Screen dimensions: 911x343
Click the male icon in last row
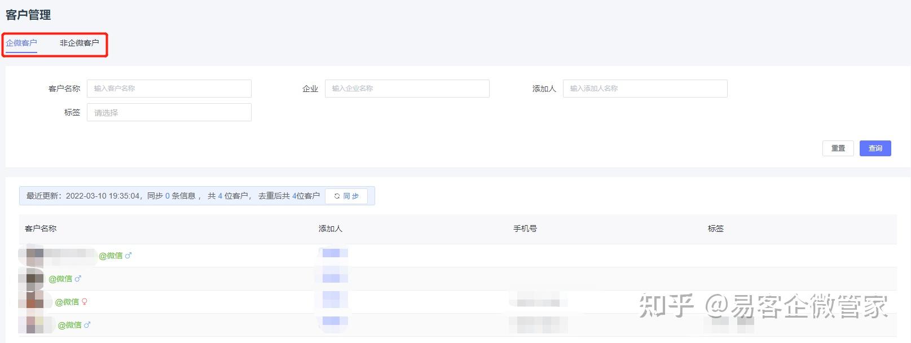[x=87, y=325]
